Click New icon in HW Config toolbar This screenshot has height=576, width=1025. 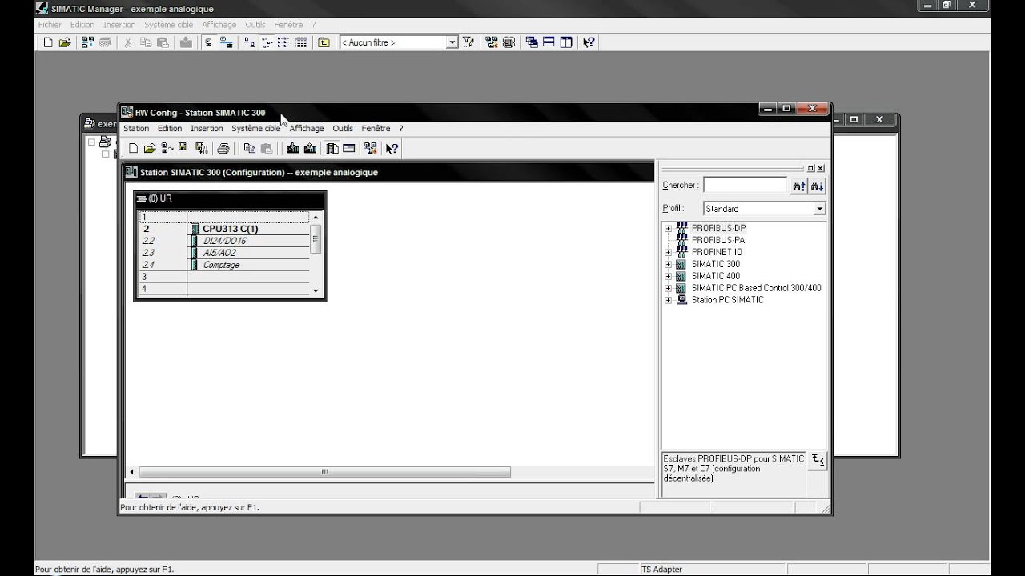pyautogui.click(x=133, y=148)
